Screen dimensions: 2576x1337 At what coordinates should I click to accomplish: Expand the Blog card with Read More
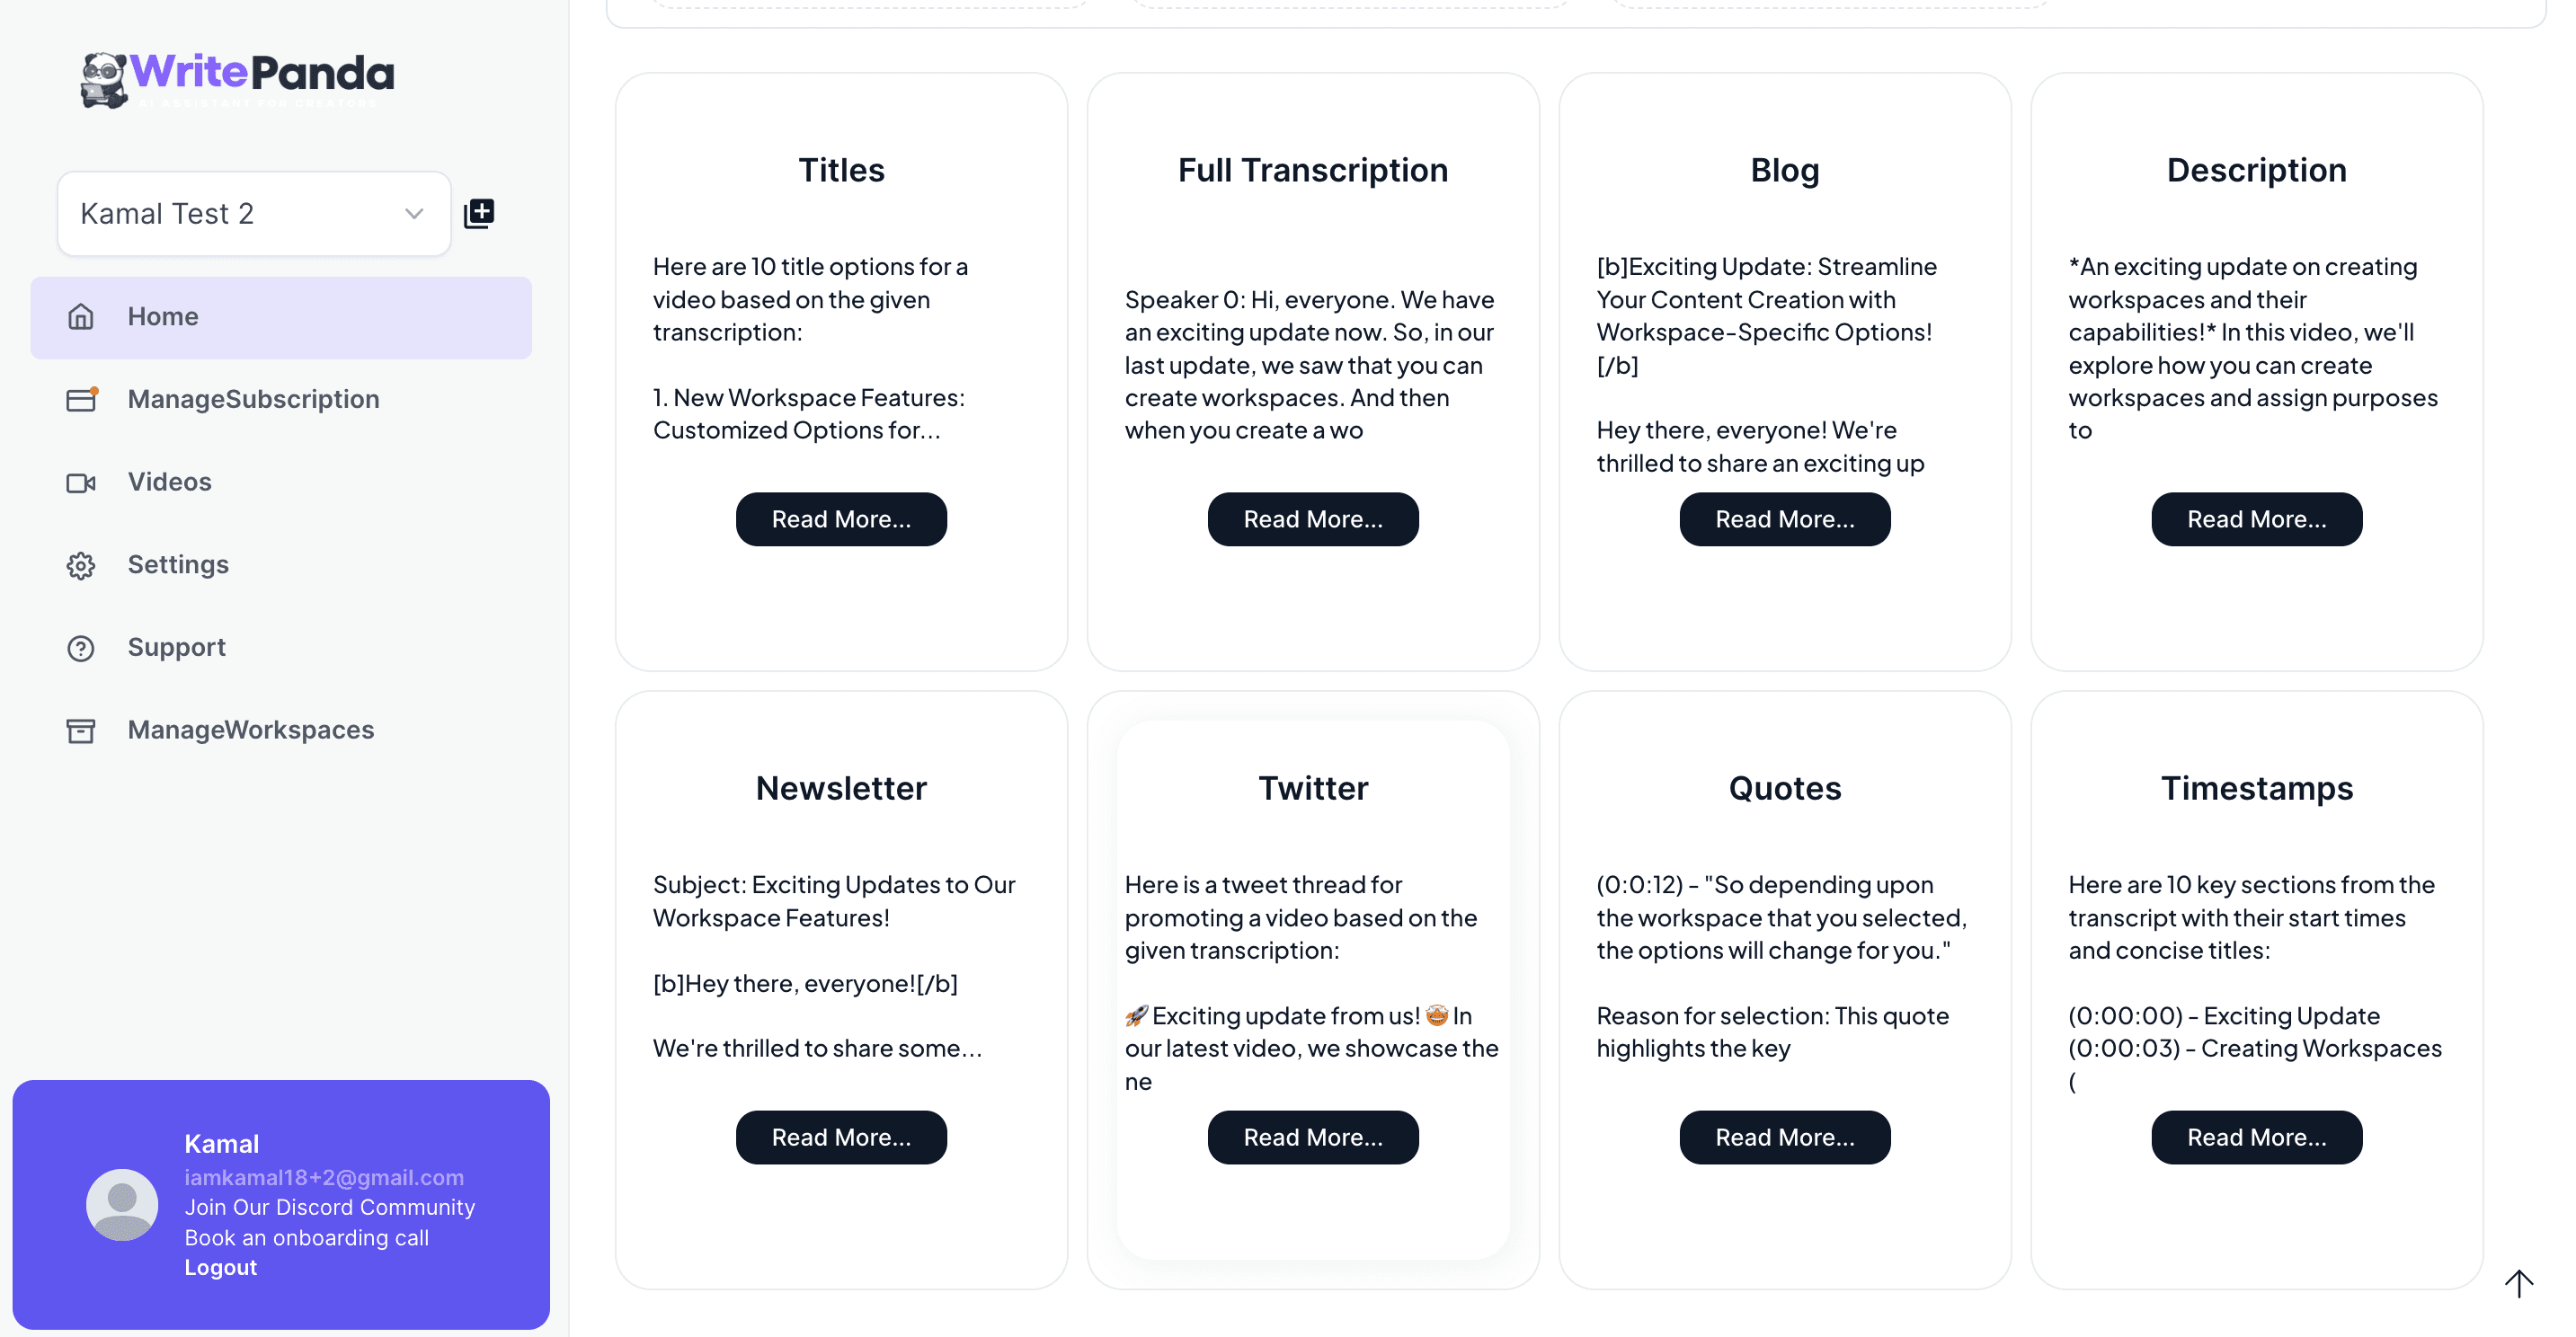click(1785, 519)
